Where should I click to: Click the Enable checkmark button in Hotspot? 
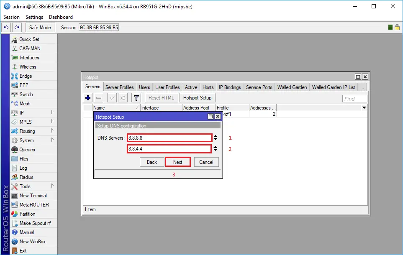click(112, 98)
